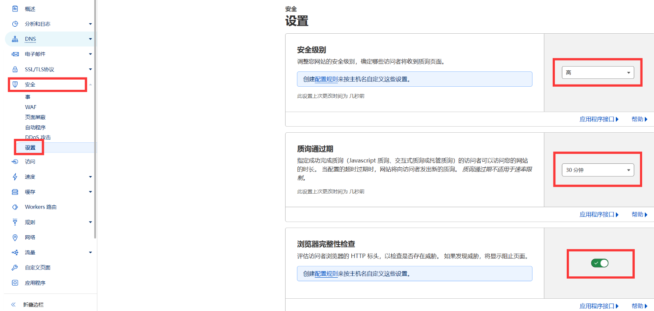Click the Workers 路由 icon
The height and width of the screenshot is (311, 654).
pyautogui.click(x=15, y=207)
